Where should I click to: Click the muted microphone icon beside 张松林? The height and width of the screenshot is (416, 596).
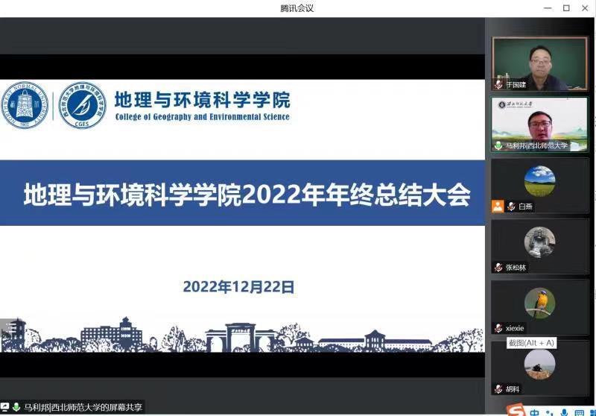tap(498, 268)
